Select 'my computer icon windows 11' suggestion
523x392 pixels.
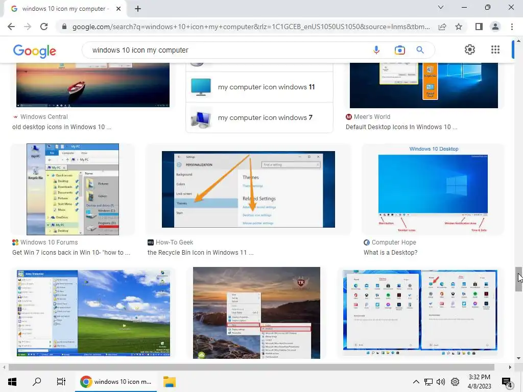(259, 87)
